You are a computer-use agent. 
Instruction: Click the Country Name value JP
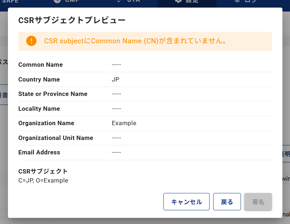115,79
